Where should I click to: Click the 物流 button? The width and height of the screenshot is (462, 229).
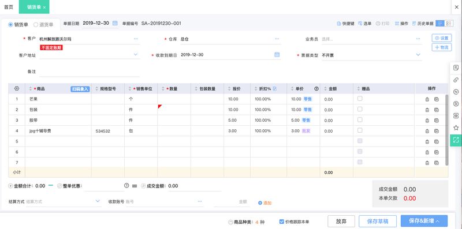click(x=442, y=47)
